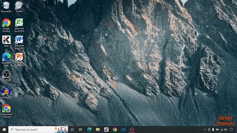
Task: Open Task View in the taskbar
Action: [80, 130]
